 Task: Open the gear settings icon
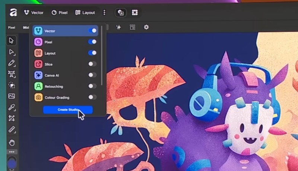tap(146, 27)
